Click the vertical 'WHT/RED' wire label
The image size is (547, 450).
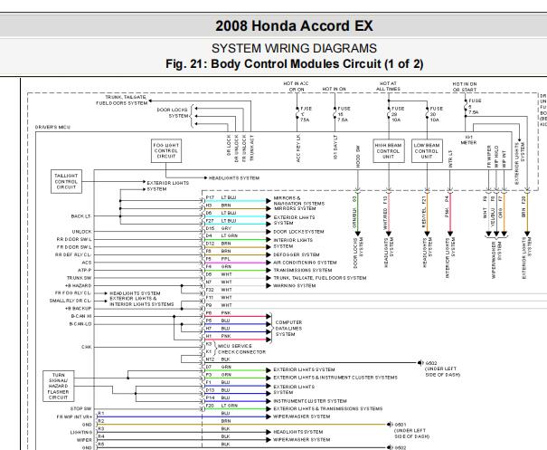pyautogui.click(x=385, y=219)
